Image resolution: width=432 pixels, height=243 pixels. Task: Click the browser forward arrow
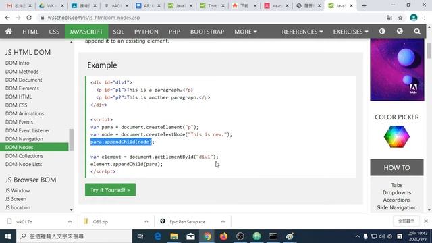pyautogui.click(x=18, y=18)
